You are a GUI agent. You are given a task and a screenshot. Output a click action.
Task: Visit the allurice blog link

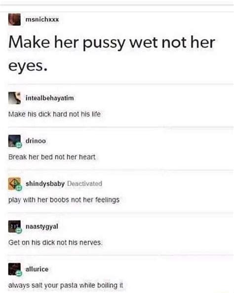[x=37, y=269]
